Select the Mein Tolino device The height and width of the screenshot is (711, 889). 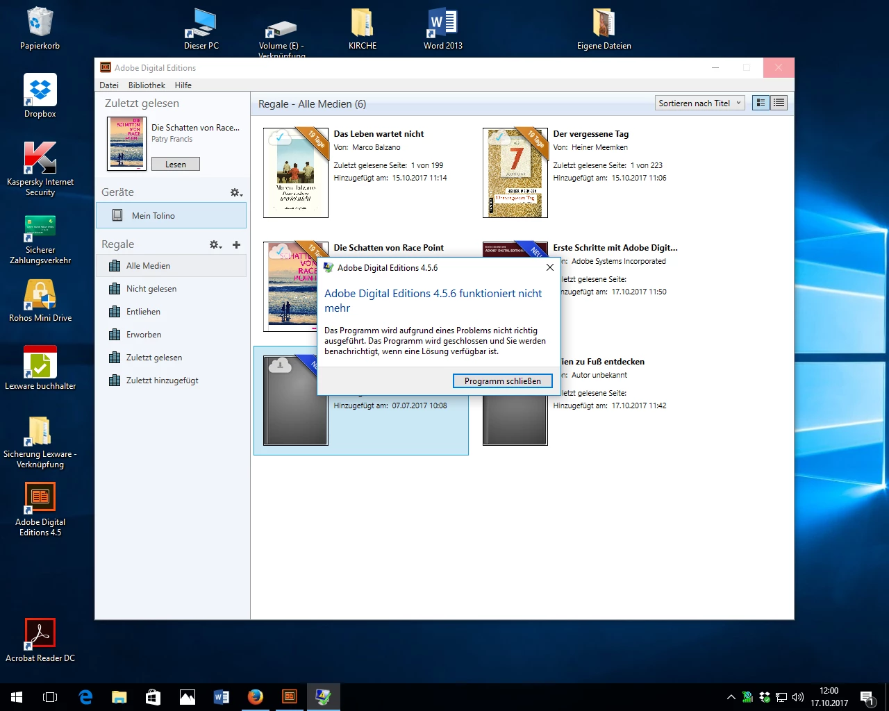[171, 215]
